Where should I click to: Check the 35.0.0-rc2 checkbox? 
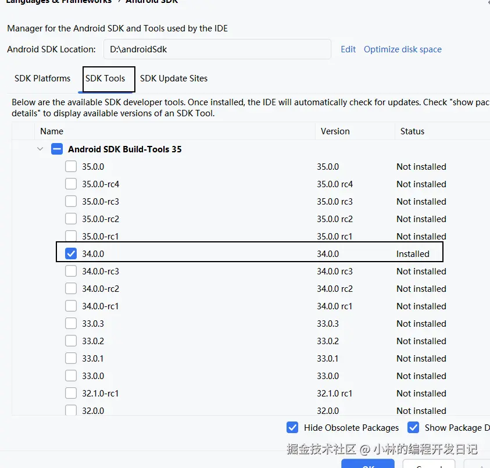click(71, 219)
